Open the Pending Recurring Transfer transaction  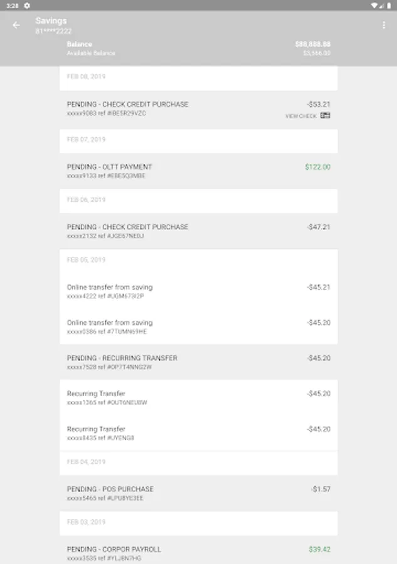(x=198, y=362)
